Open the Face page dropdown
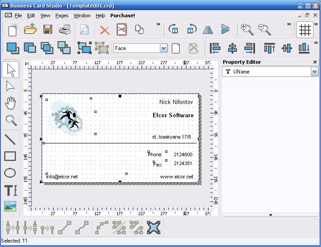Image resolution: width=321 pixels, height=247 pixels. [163, 48]
